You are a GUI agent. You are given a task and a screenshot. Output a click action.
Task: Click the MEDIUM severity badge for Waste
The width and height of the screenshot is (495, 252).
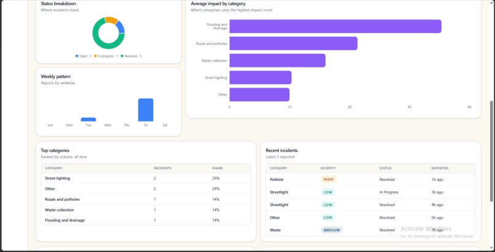click(x=332, y=230)
